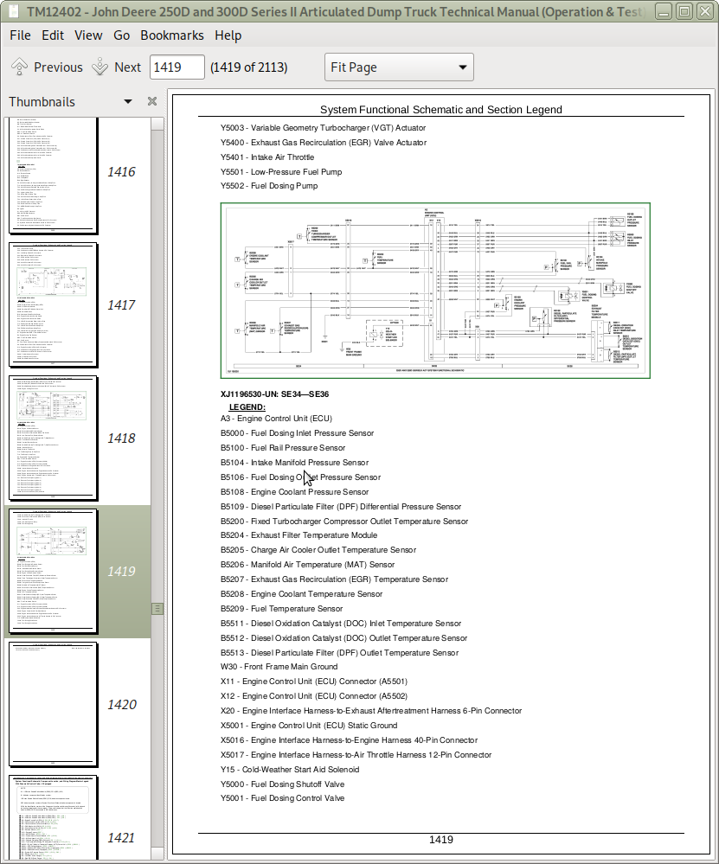Open the View menu
This screenshot has height=864, width=719.
click(x=88, y=35)
